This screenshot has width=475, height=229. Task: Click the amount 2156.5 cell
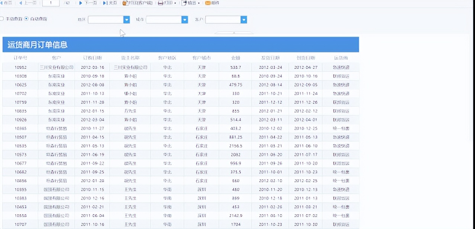[236, 146]
